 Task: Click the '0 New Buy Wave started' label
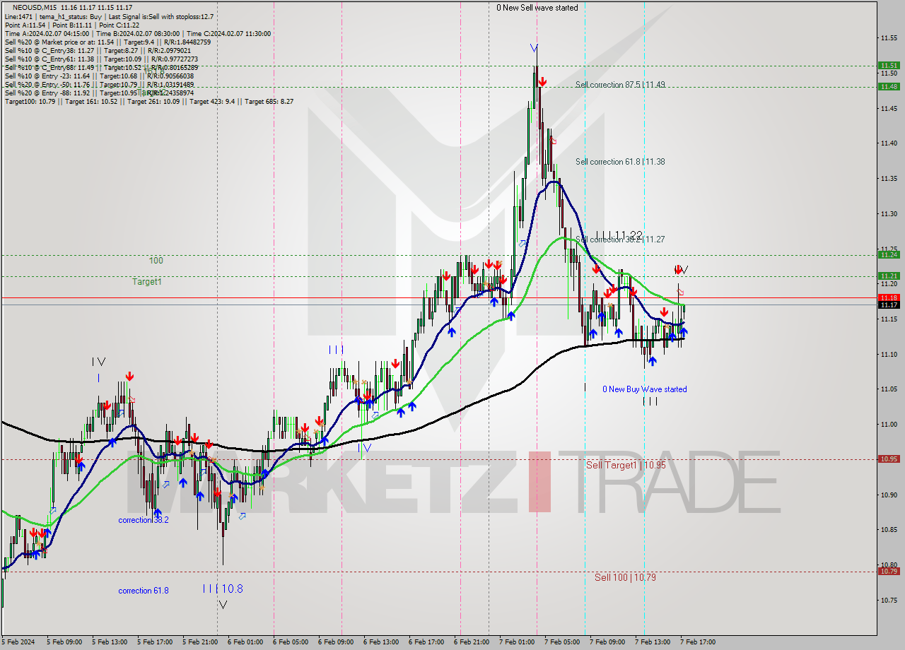click(x=644, y=389)
